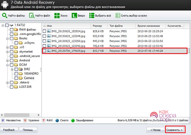Viewport: 191px width, 135px height.
Task: Click the tree scrollbar right arrow
Action: click(38, 115)
